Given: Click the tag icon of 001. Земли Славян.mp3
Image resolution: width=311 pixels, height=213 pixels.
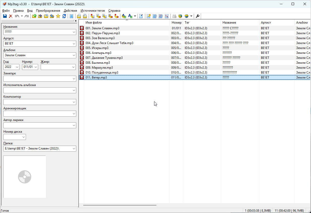Looking at the screenshot, I should coord(82,28).
